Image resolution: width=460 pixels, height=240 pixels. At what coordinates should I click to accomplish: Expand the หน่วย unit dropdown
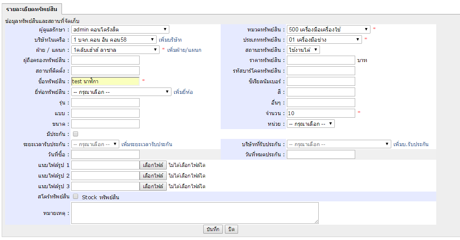311,124
